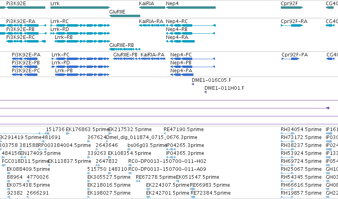
Task: Click protein Nep4-PC
Action: pyautogui.click(x=193, y=59)
